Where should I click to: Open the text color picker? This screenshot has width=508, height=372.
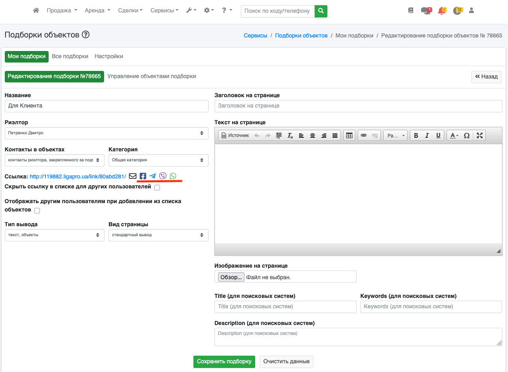coord(454,135)
